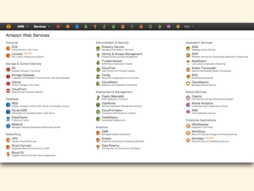Click 'Virtual Servers in the Cloud' description
This screenshot has height=191, width=254.
tap(25, 50)
